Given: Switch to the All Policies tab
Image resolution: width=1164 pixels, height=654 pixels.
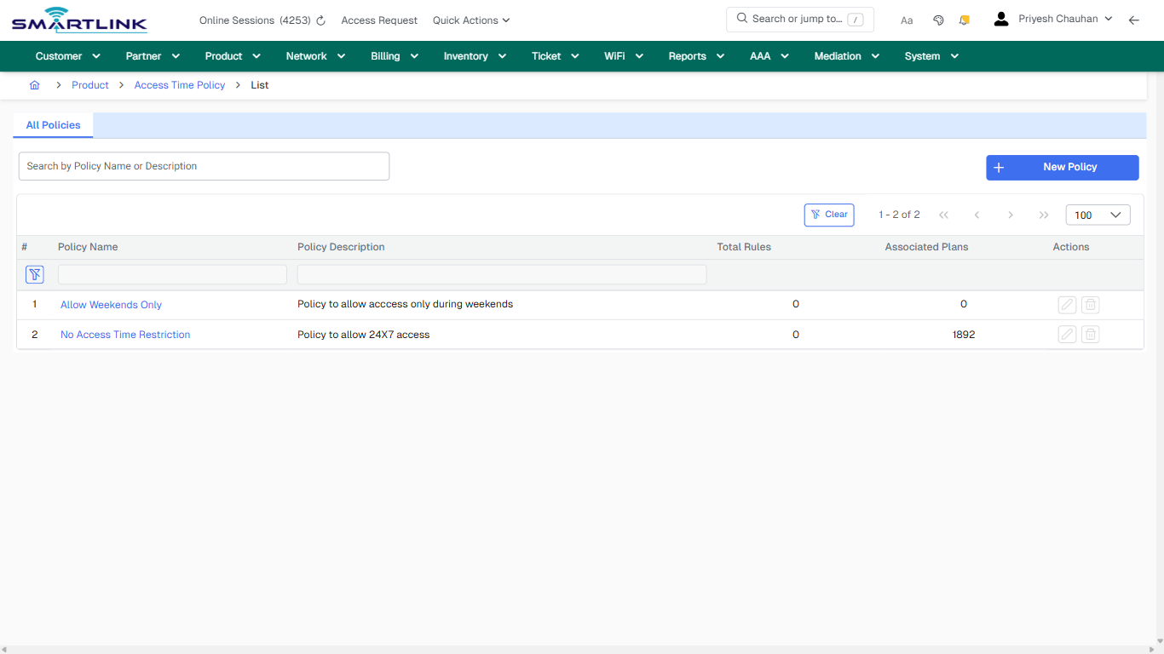Looking at the screenshot, I should click(52, 125).
